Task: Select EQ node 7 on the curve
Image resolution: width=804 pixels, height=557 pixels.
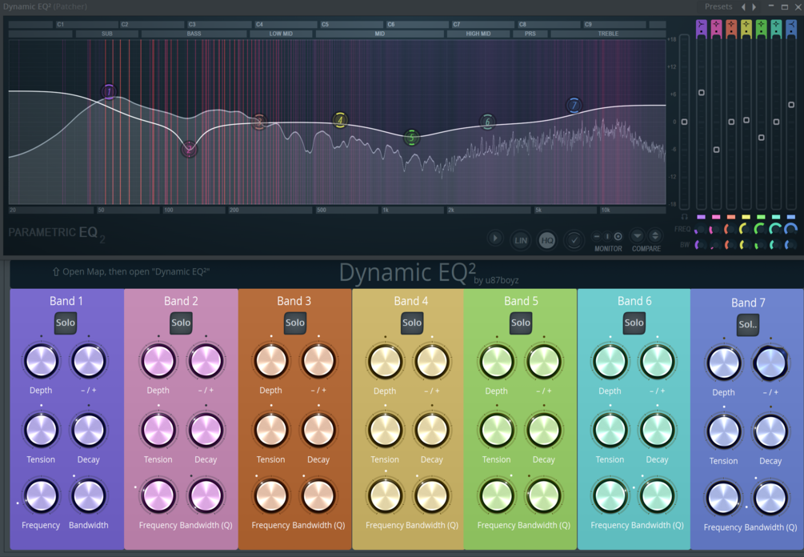Action: [x=574, y=106]
